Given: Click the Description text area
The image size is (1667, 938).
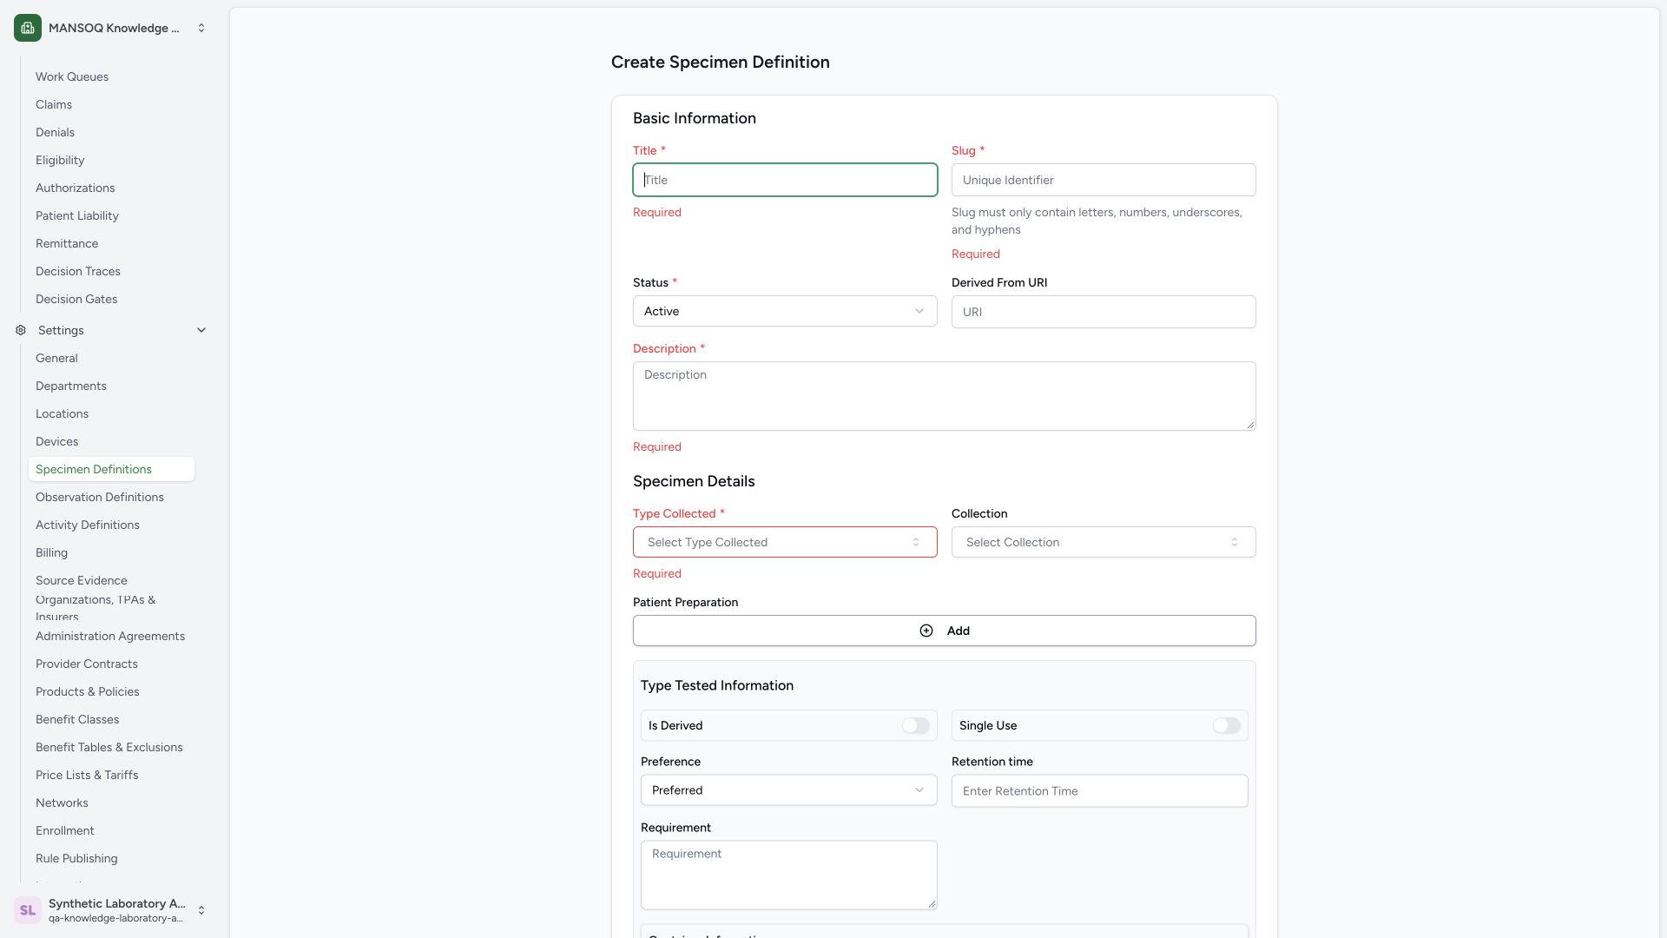Looking at the screenshot, I should tap(944, 396).
